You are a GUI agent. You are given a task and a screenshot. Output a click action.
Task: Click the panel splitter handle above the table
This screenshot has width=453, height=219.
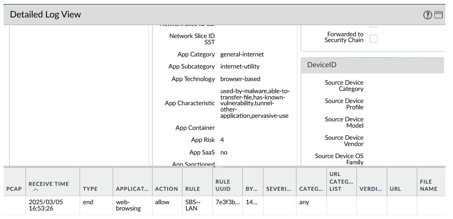pyautogui.click(x=214, y=167)
